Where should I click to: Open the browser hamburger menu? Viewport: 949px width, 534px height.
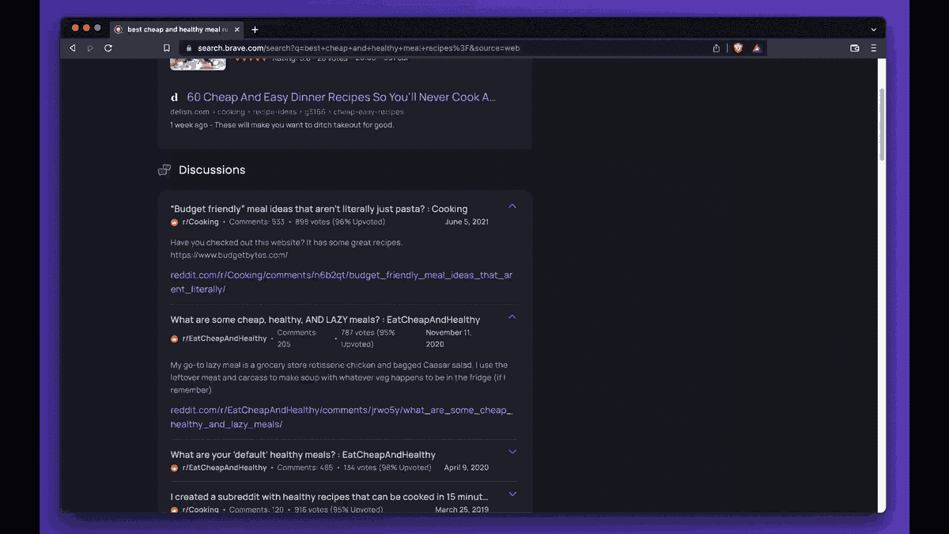(x=874, y=48)
